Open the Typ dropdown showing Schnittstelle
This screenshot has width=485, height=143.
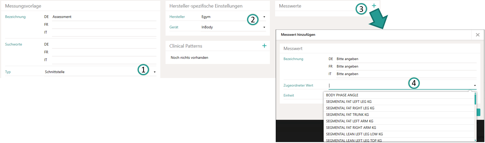pyautogui.click(x=155, y=72)
